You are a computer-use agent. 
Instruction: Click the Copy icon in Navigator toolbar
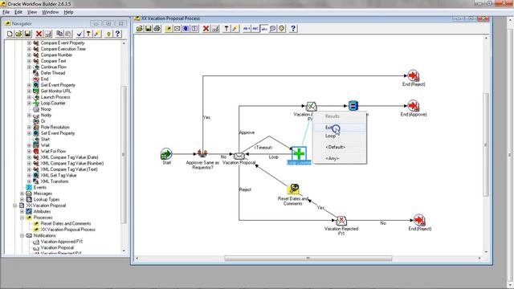pos(59,34)
